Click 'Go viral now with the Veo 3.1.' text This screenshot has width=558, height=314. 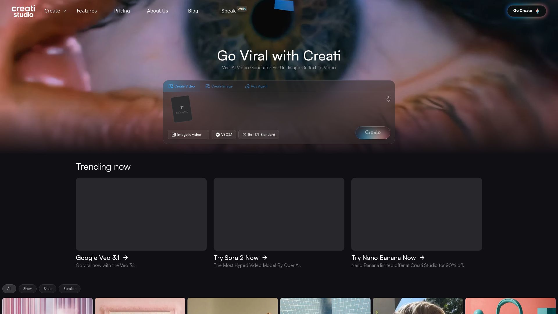[105, 265]
